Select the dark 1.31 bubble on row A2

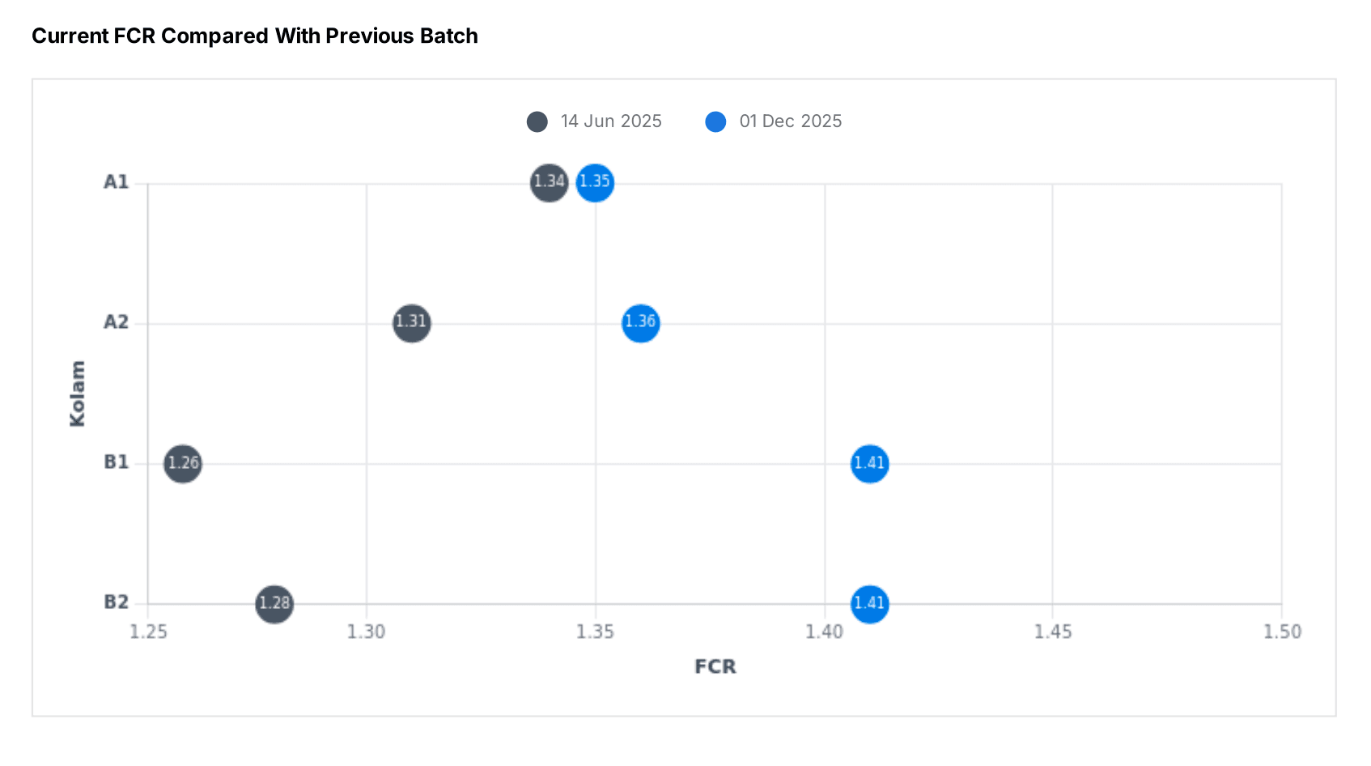pyautogui.click(x=411, y=323)
